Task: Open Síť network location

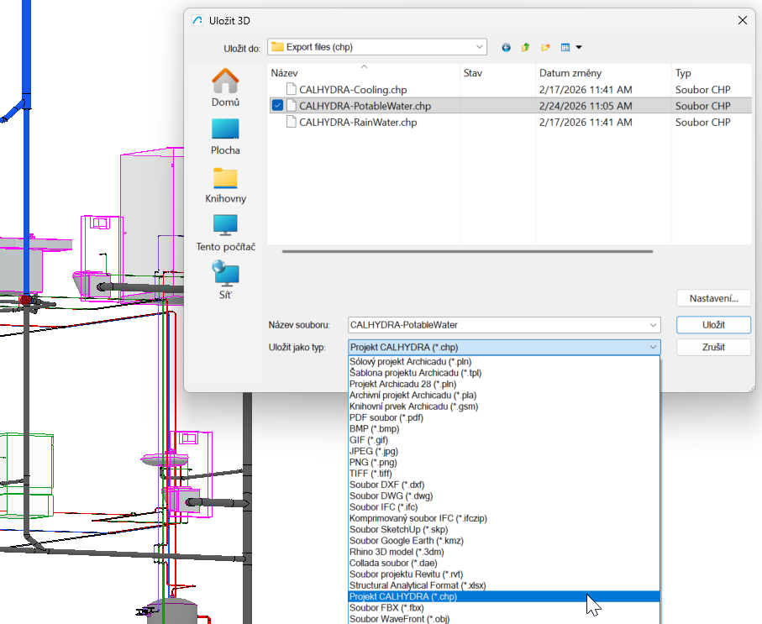Action: coord(225,281)
